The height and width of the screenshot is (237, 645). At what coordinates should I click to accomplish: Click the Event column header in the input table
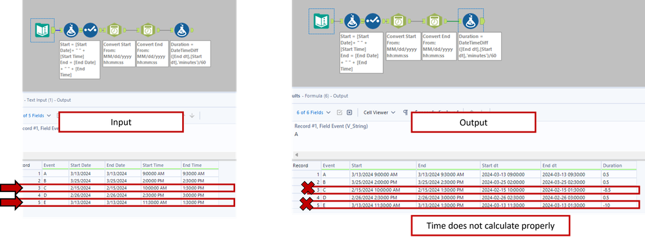point(55,166)
